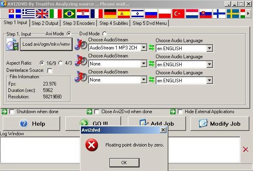This screenshot has width=253, height=171.
Task: Select the Dvd Mode radio button
Action: point(105,34)
